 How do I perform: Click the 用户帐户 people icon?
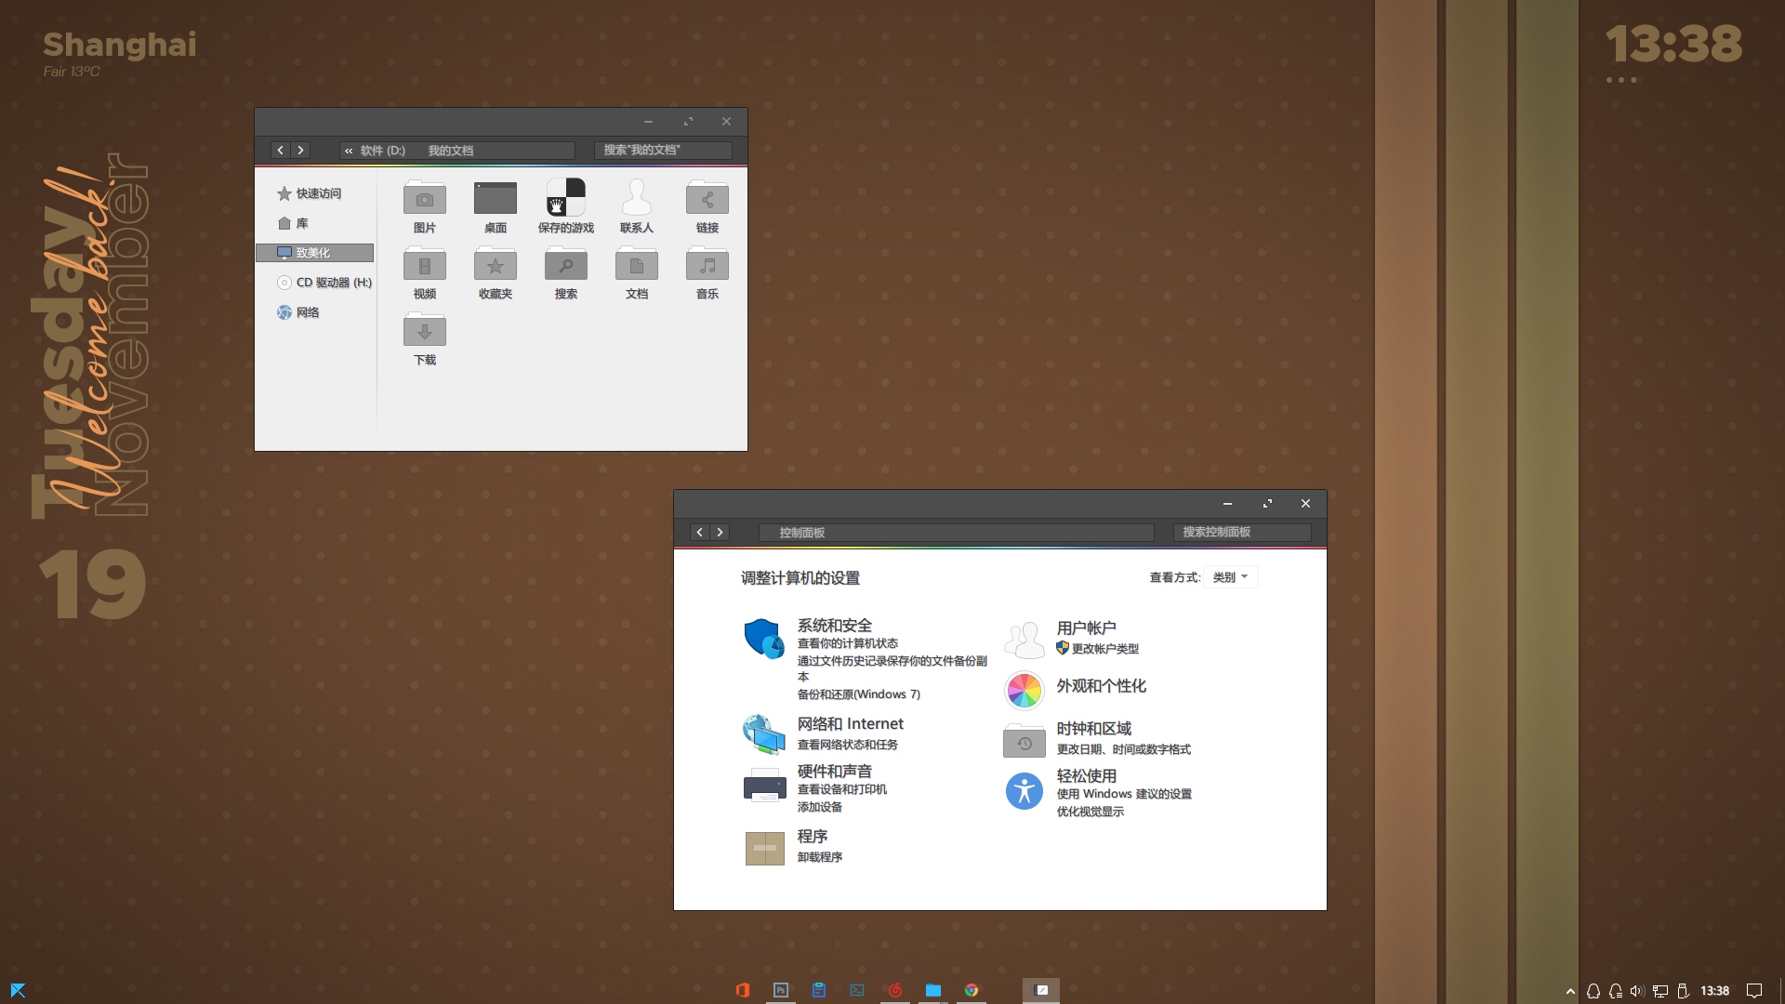click(1024, 640)
